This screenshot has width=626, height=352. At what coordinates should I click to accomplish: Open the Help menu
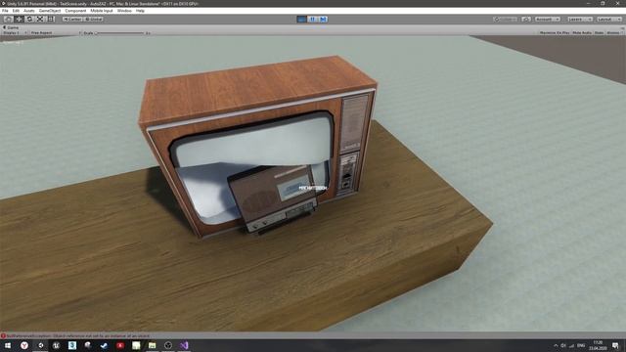140,11
